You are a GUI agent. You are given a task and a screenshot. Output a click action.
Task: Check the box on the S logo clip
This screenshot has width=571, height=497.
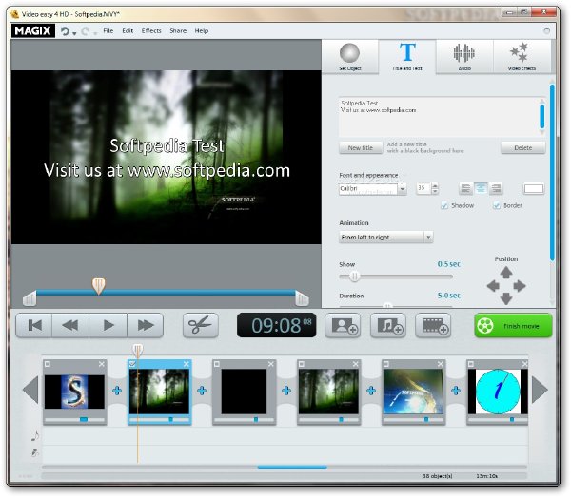tap(48, 364)
